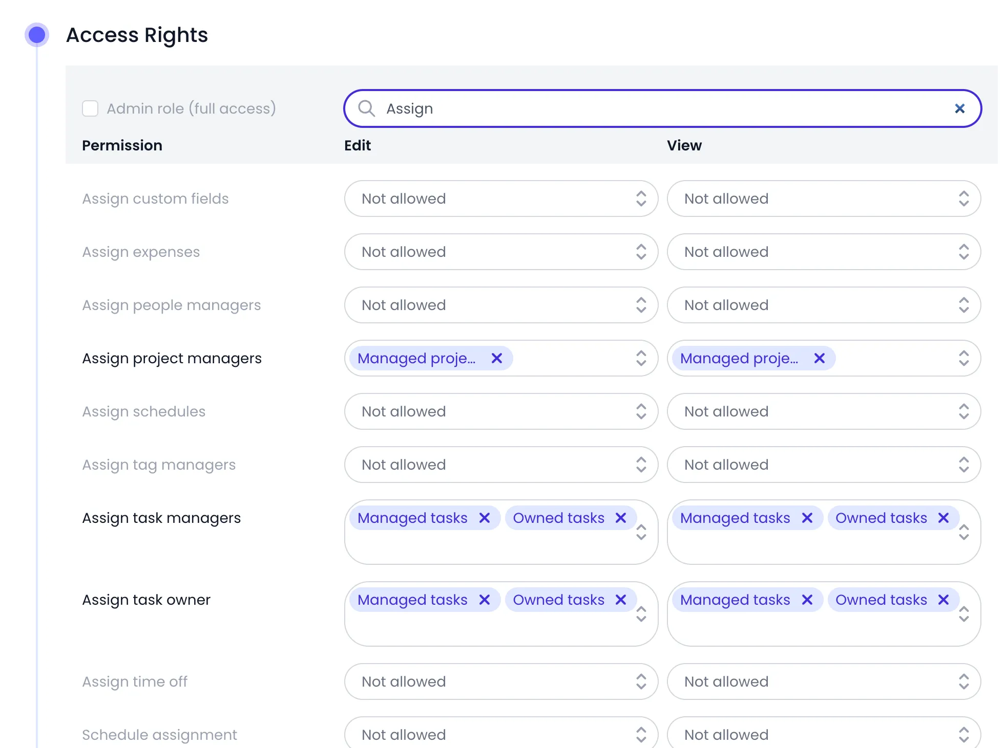Enable Admin role full access checkbox
1006x748 pixels.
[90, 108]
